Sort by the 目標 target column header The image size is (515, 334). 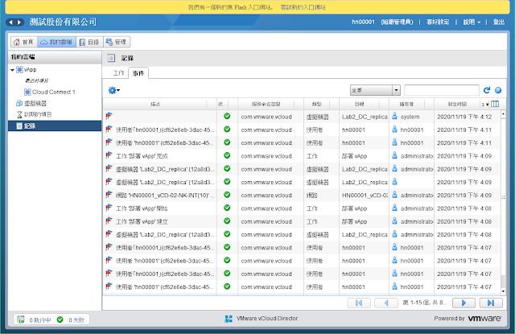point(360,104)
